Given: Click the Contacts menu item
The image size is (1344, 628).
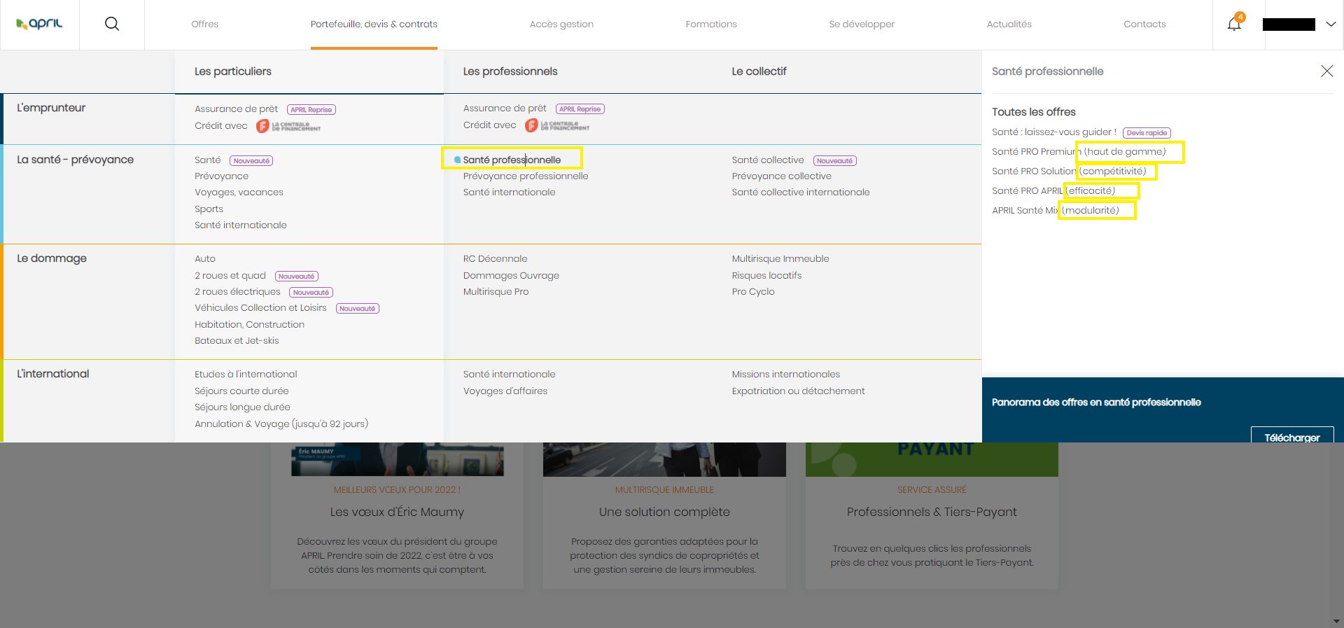Looking at the screenshot, I should coord(1144,24).
